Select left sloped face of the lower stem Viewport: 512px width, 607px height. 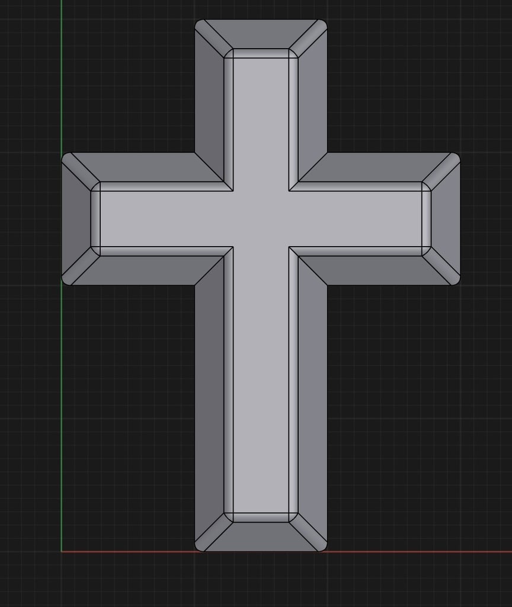coord(209,399)
